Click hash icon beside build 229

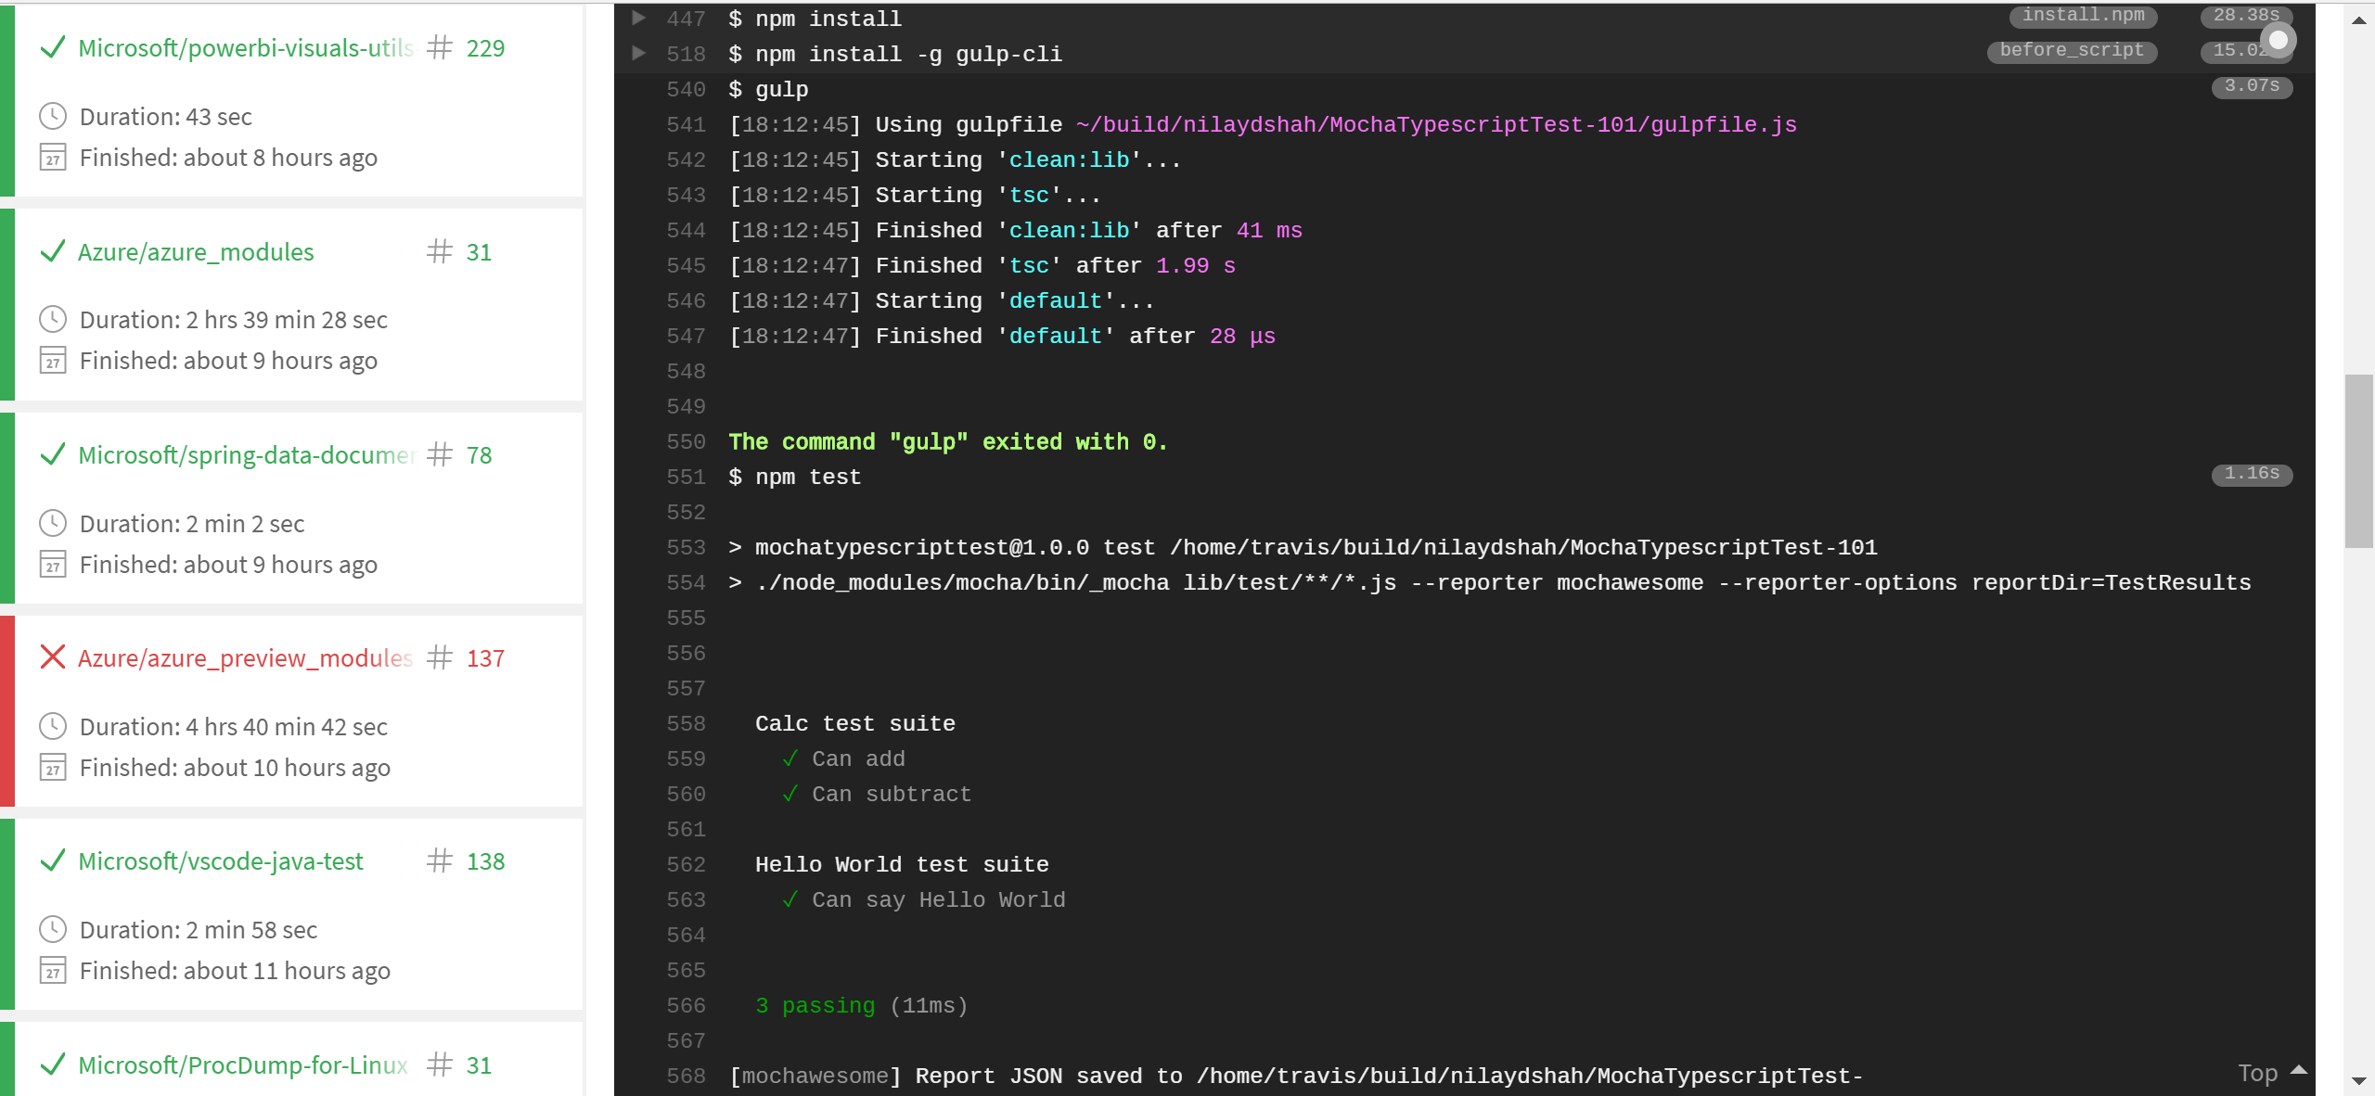pos(440,47)
